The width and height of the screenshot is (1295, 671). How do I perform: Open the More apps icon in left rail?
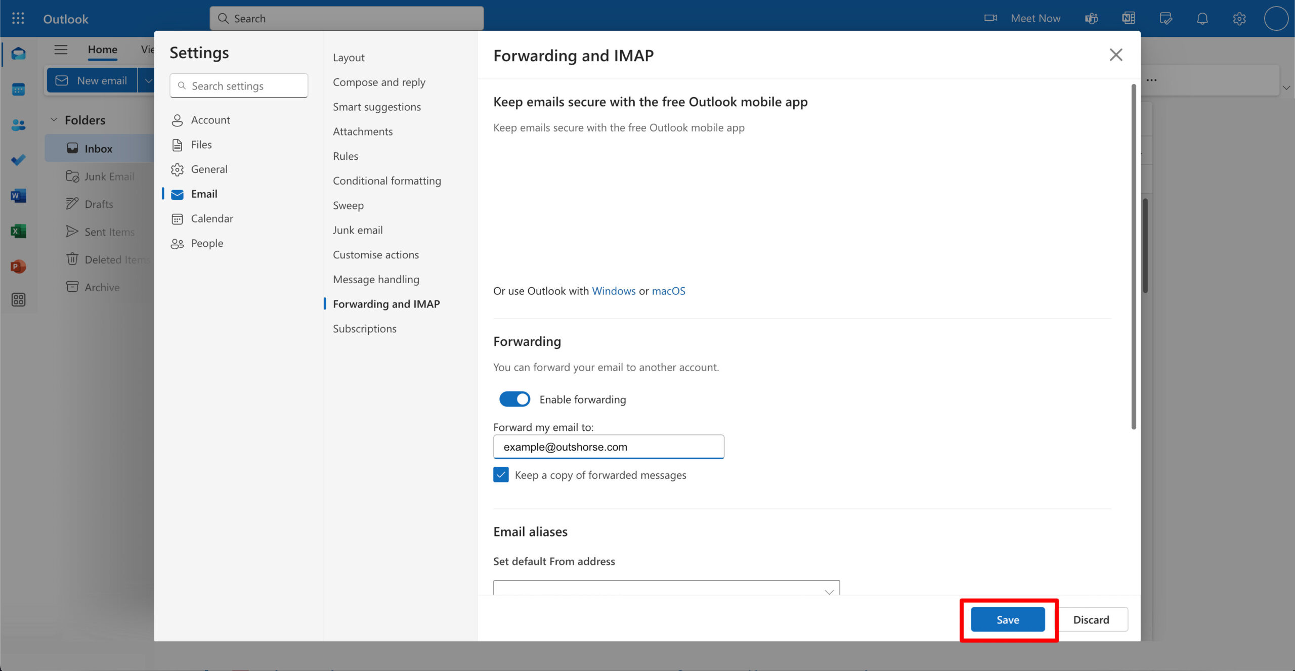point(19,300)
